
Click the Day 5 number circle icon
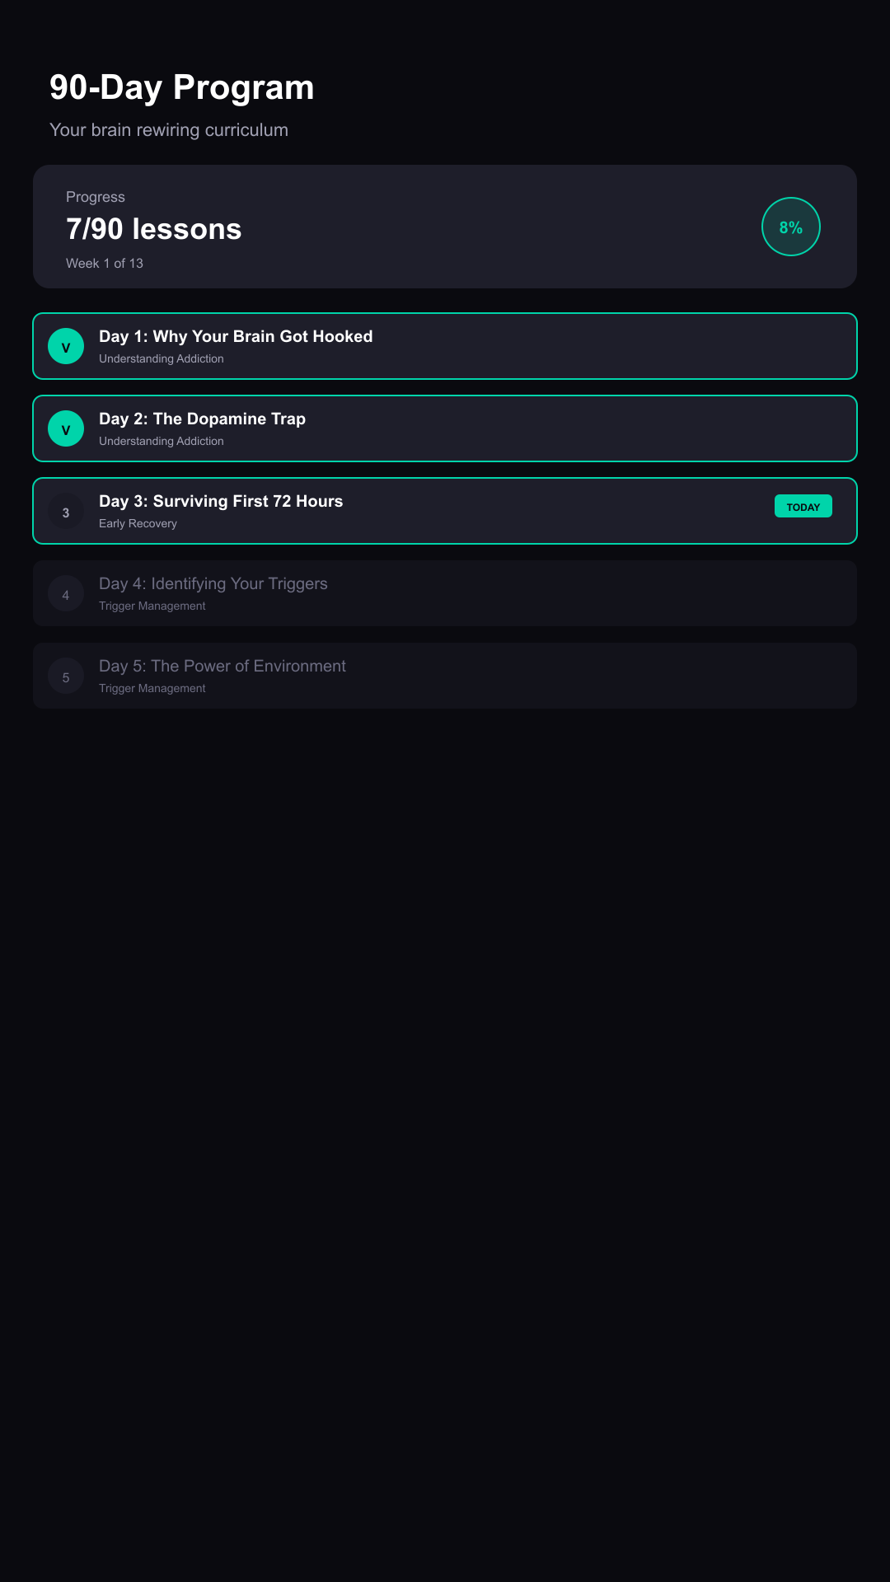click(66, 676)
